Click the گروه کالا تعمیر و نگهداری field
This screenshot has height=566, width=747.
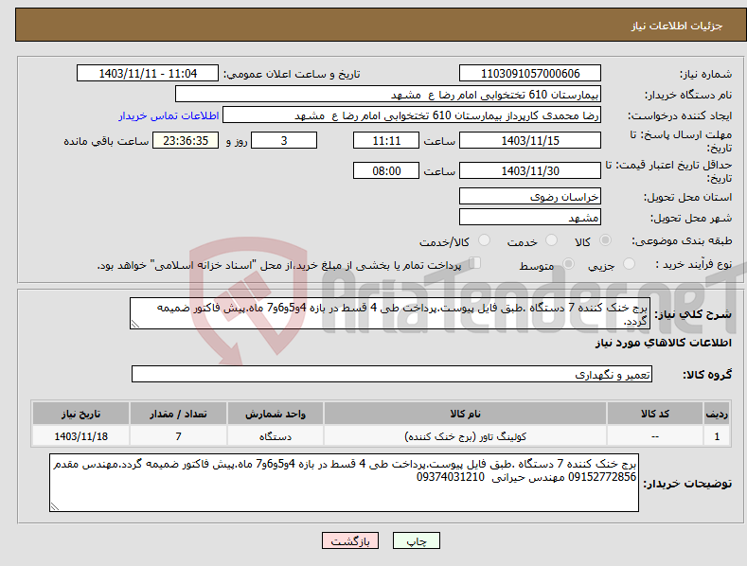click(392, 375)
